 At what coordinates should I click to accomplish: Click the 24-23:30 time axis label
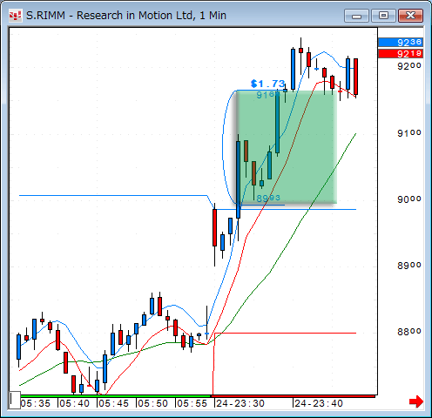coord(240,403)
